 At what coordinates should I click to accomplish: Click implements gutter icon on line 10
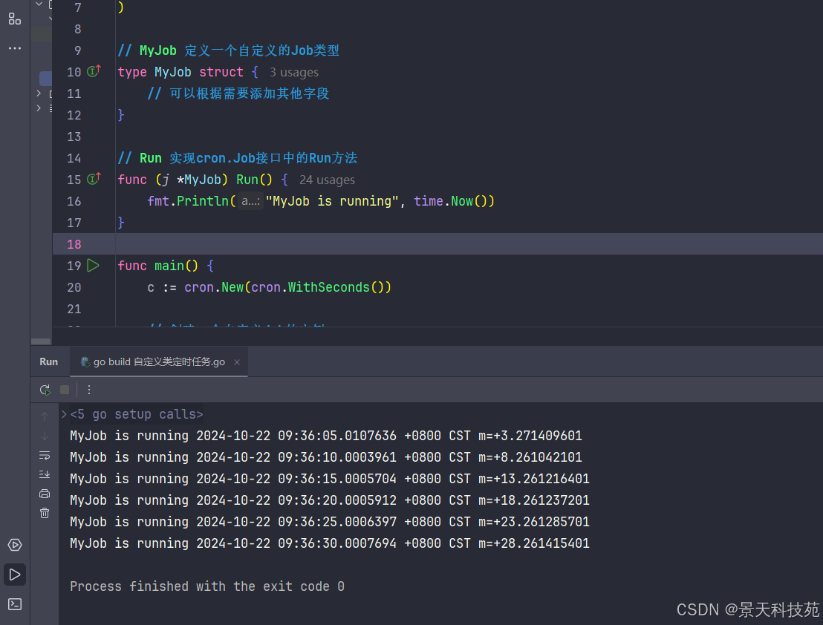click(x=94, y=71)
